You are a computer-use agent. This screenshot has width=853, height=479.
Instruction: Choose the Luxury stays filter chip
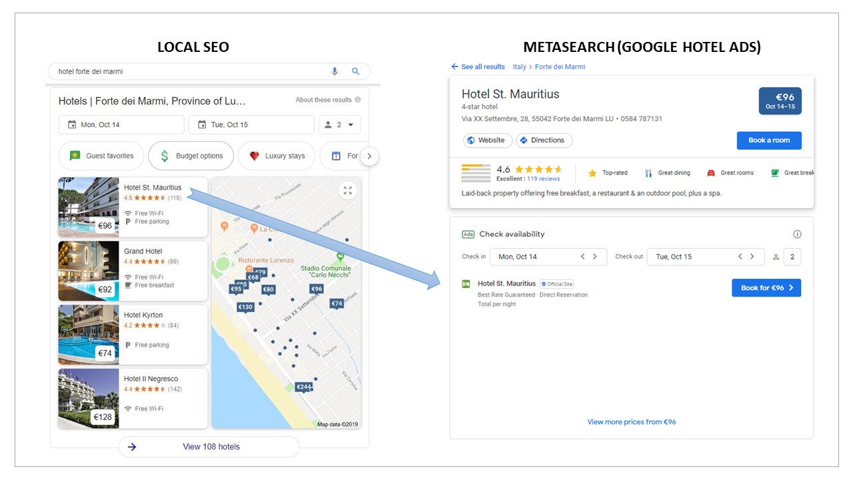(x=277, y=156)
